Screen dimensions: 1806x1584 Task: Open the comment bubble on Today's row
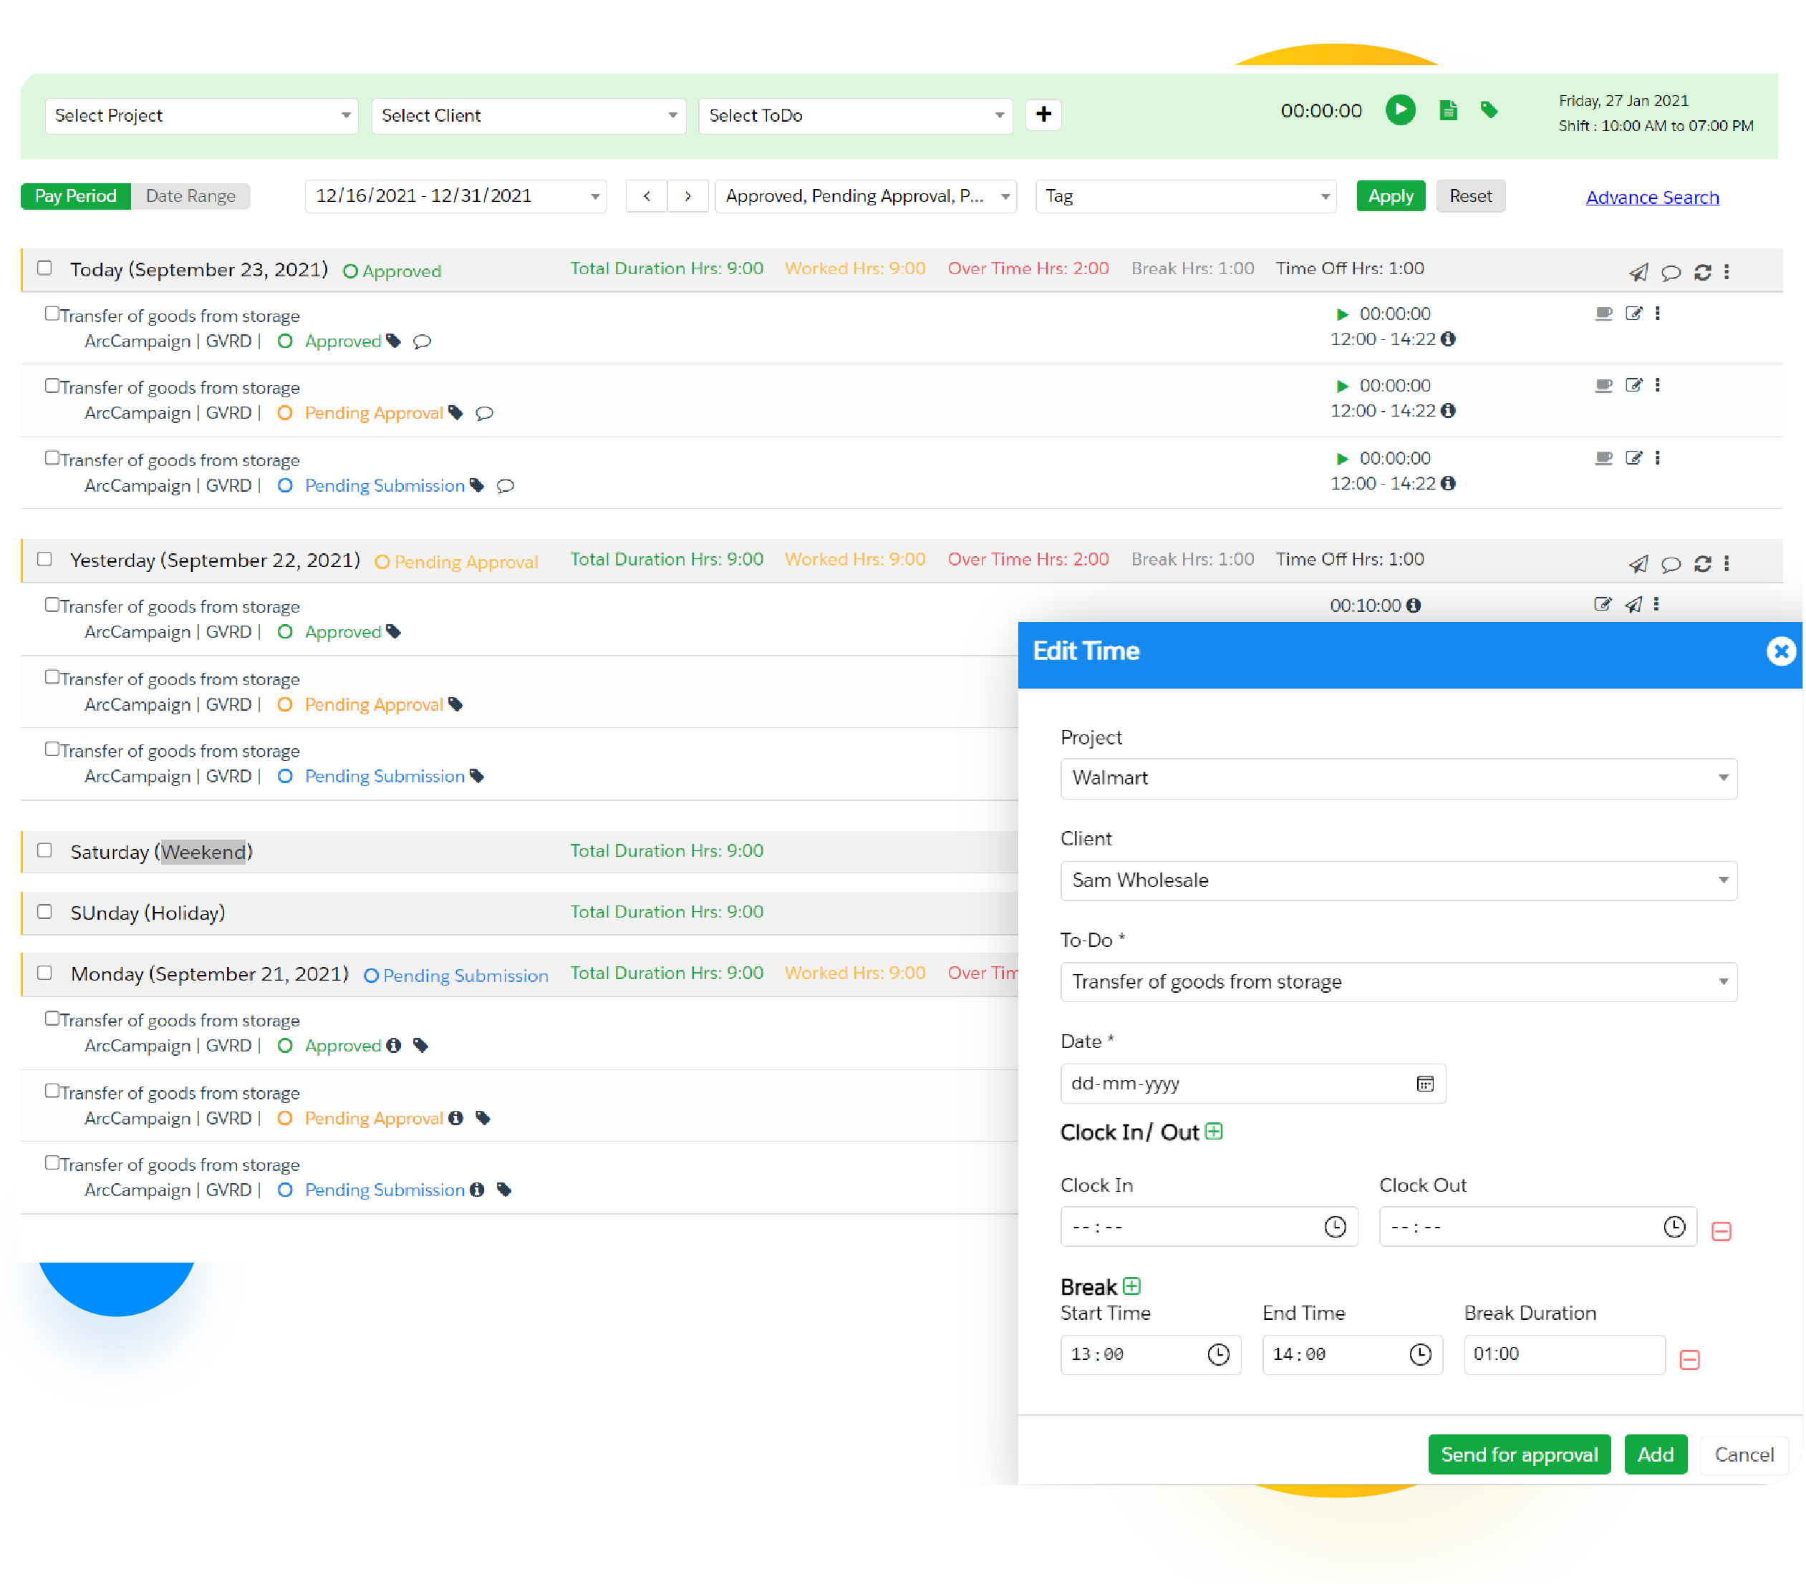click(x=1671, y=272)
